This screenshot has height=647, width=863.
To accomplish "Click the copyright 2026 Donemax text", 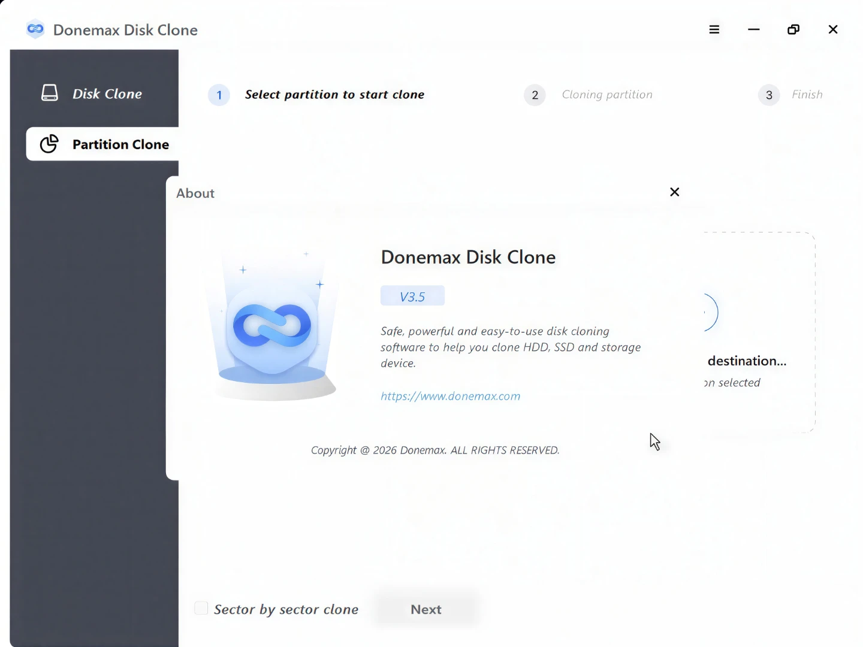I will 435,450.
